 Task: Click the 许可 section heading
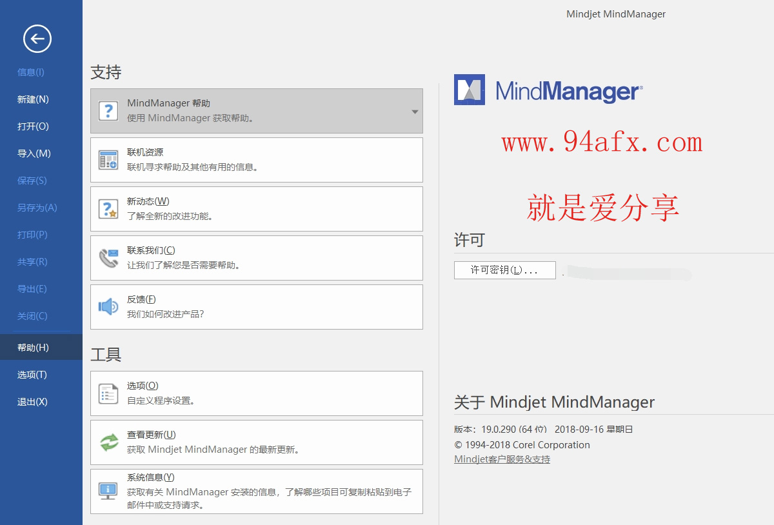tap(470, 241)
